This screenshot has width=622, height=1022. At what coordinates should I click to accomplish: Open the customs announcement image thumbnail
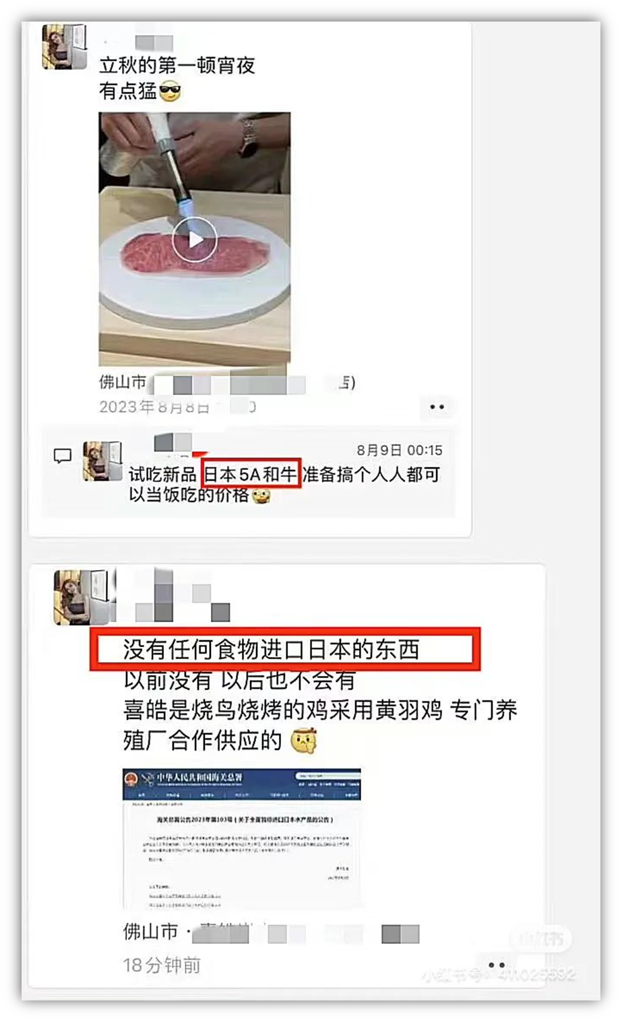(242, 838)
